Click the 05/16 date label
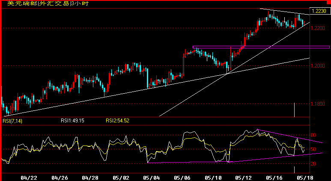The height and width of the screenshot is (181, 331). point(274,178)
